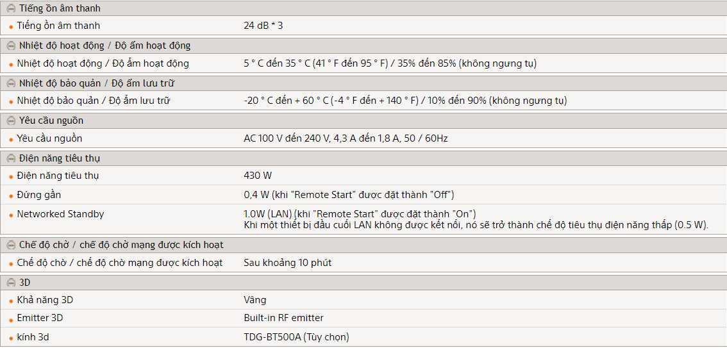This screenshot has height=348, width=727.
Task: Click the orange bullet next to Khả năng 3D
Action: pyautogui.click(x=11, y=301)
